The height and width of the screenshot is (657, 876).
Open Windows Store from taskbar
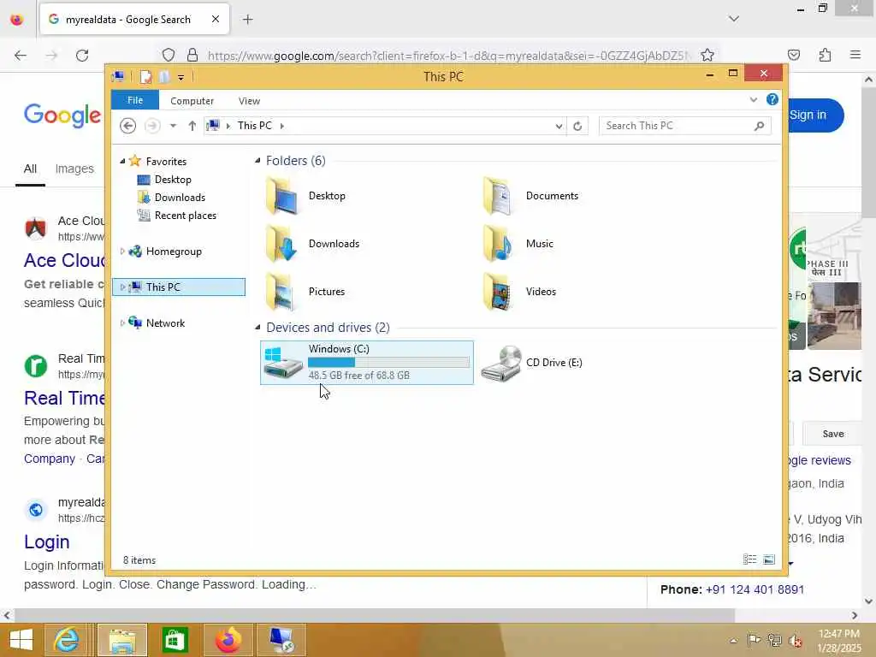tap(175, 640)
